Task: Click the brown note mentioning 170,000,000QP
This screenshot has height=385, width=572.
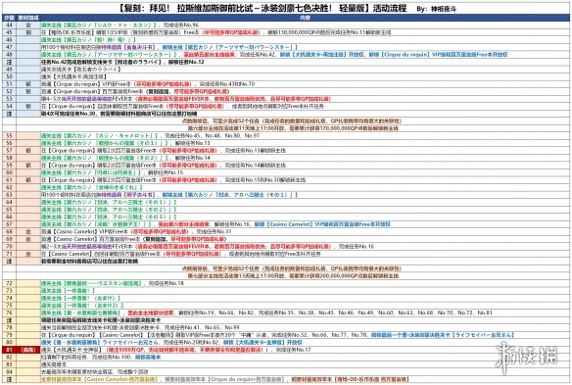Action: tap(293, 128)
